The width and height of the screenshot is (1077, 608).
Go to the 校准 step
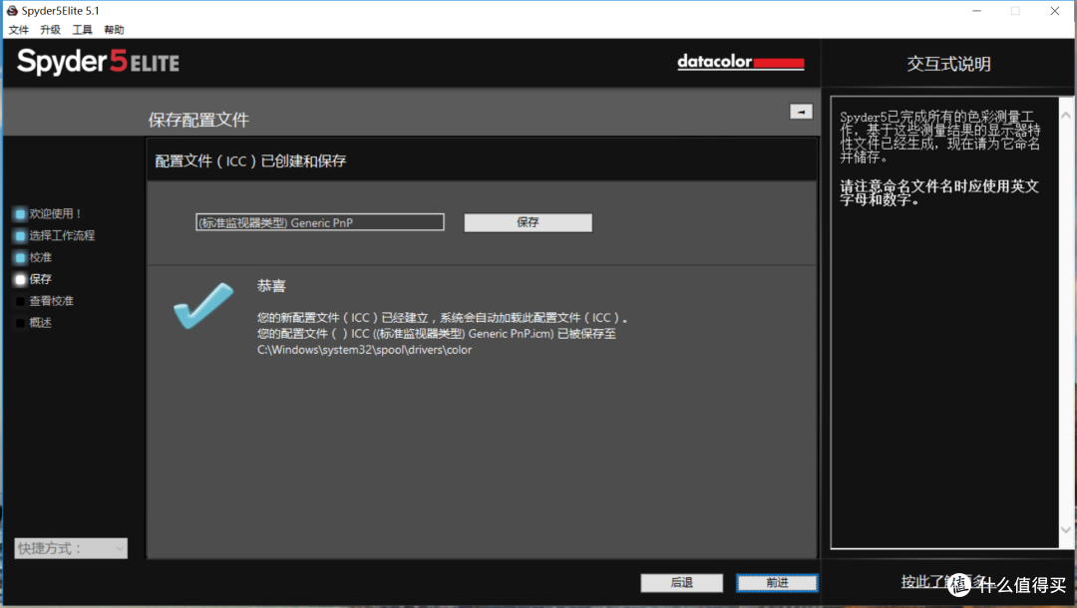(41, 257)
